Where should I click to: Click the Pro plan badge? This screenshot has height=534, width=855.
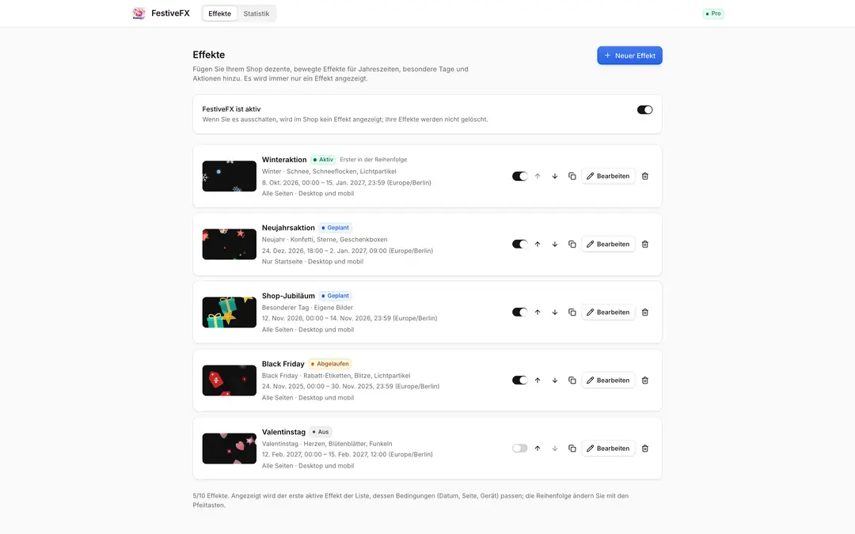(x=713, y=13)
